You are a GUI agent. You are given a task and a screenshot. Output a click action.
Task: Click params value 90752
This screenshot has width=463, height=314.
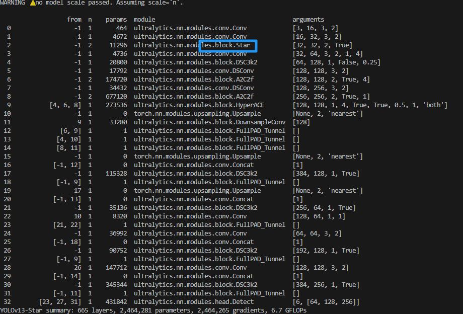(118, 251)
